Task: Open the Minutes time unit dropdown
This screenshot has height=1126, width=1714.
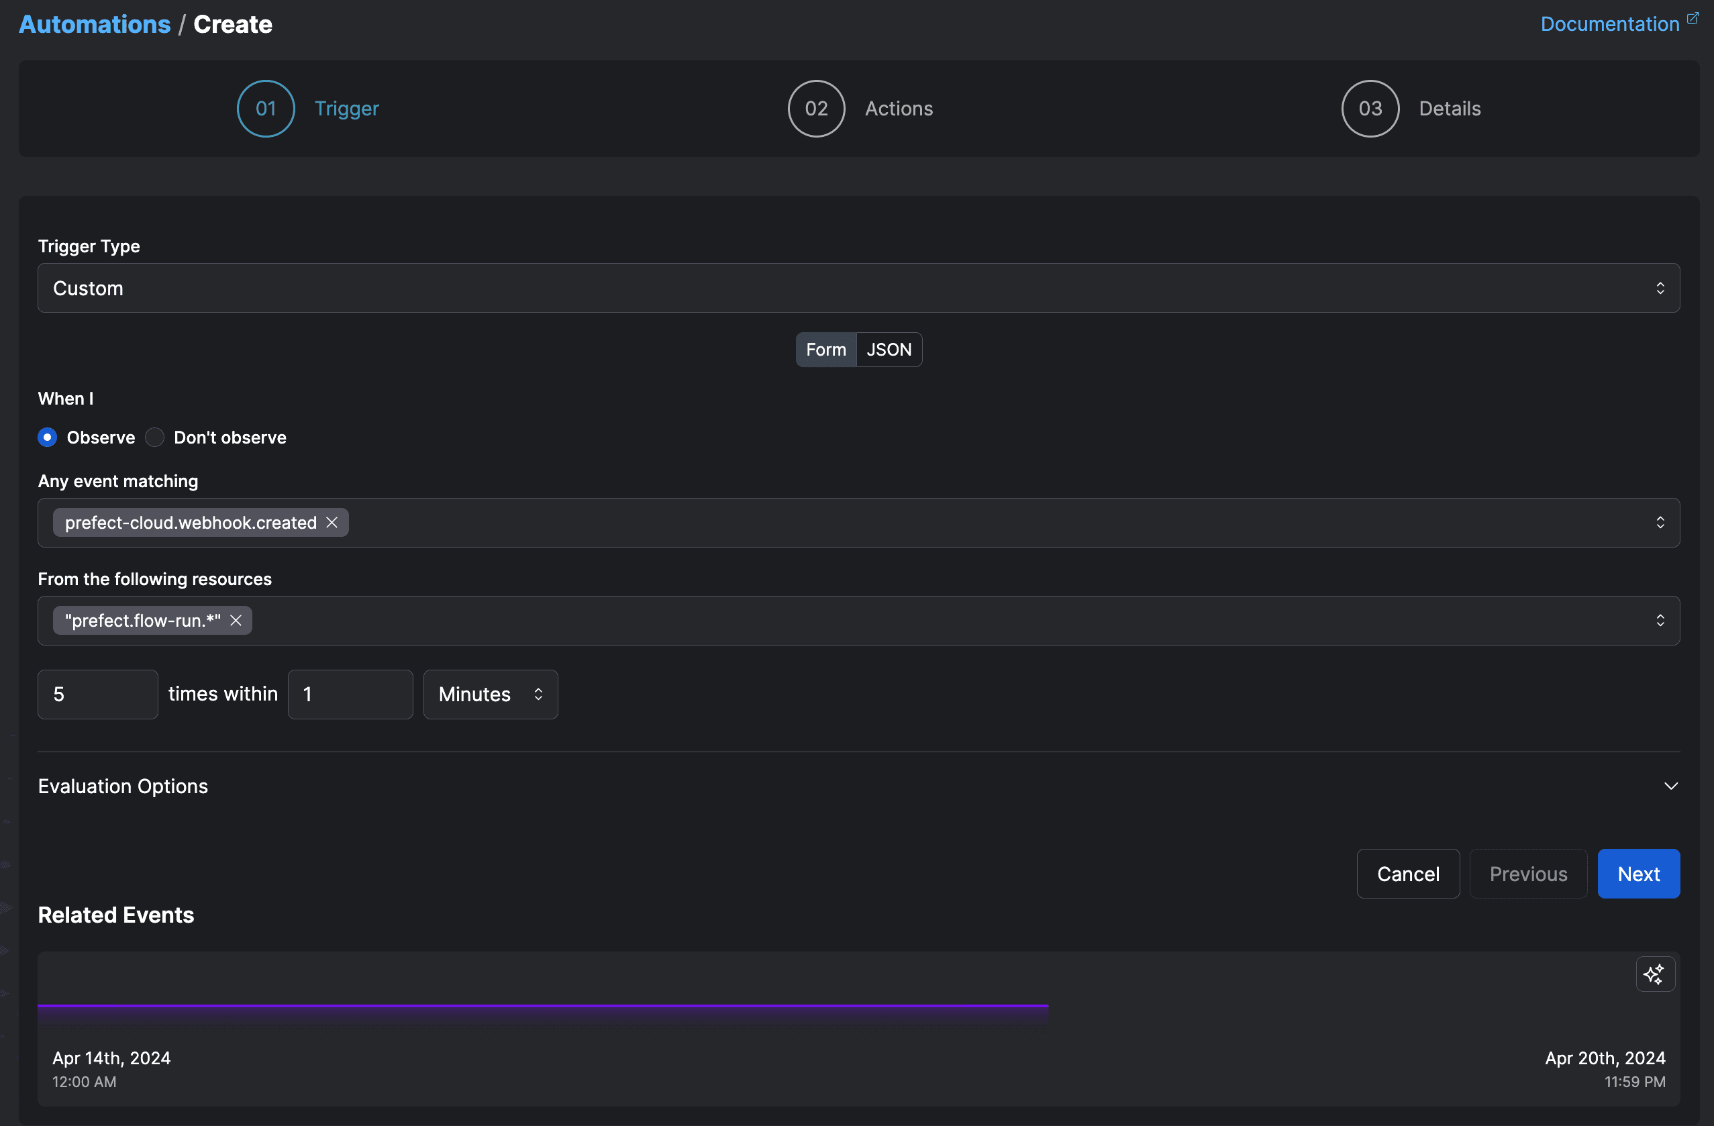Action: [491, 694]
